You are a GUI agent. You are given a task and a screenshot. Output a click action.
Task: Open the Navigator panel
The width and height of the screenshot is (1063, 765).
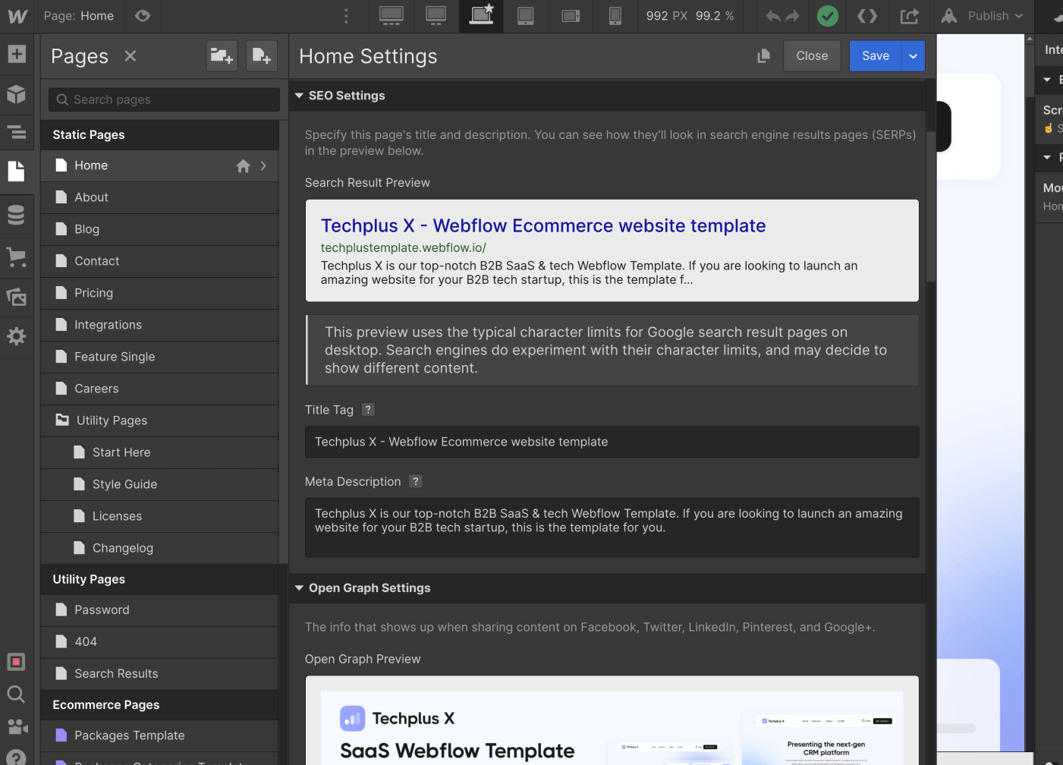[x=17, y=132]
